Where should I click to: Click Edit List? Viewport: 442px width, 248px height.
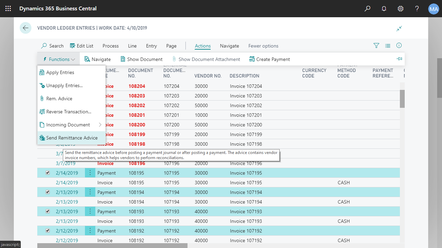click(x=81, y=46)
